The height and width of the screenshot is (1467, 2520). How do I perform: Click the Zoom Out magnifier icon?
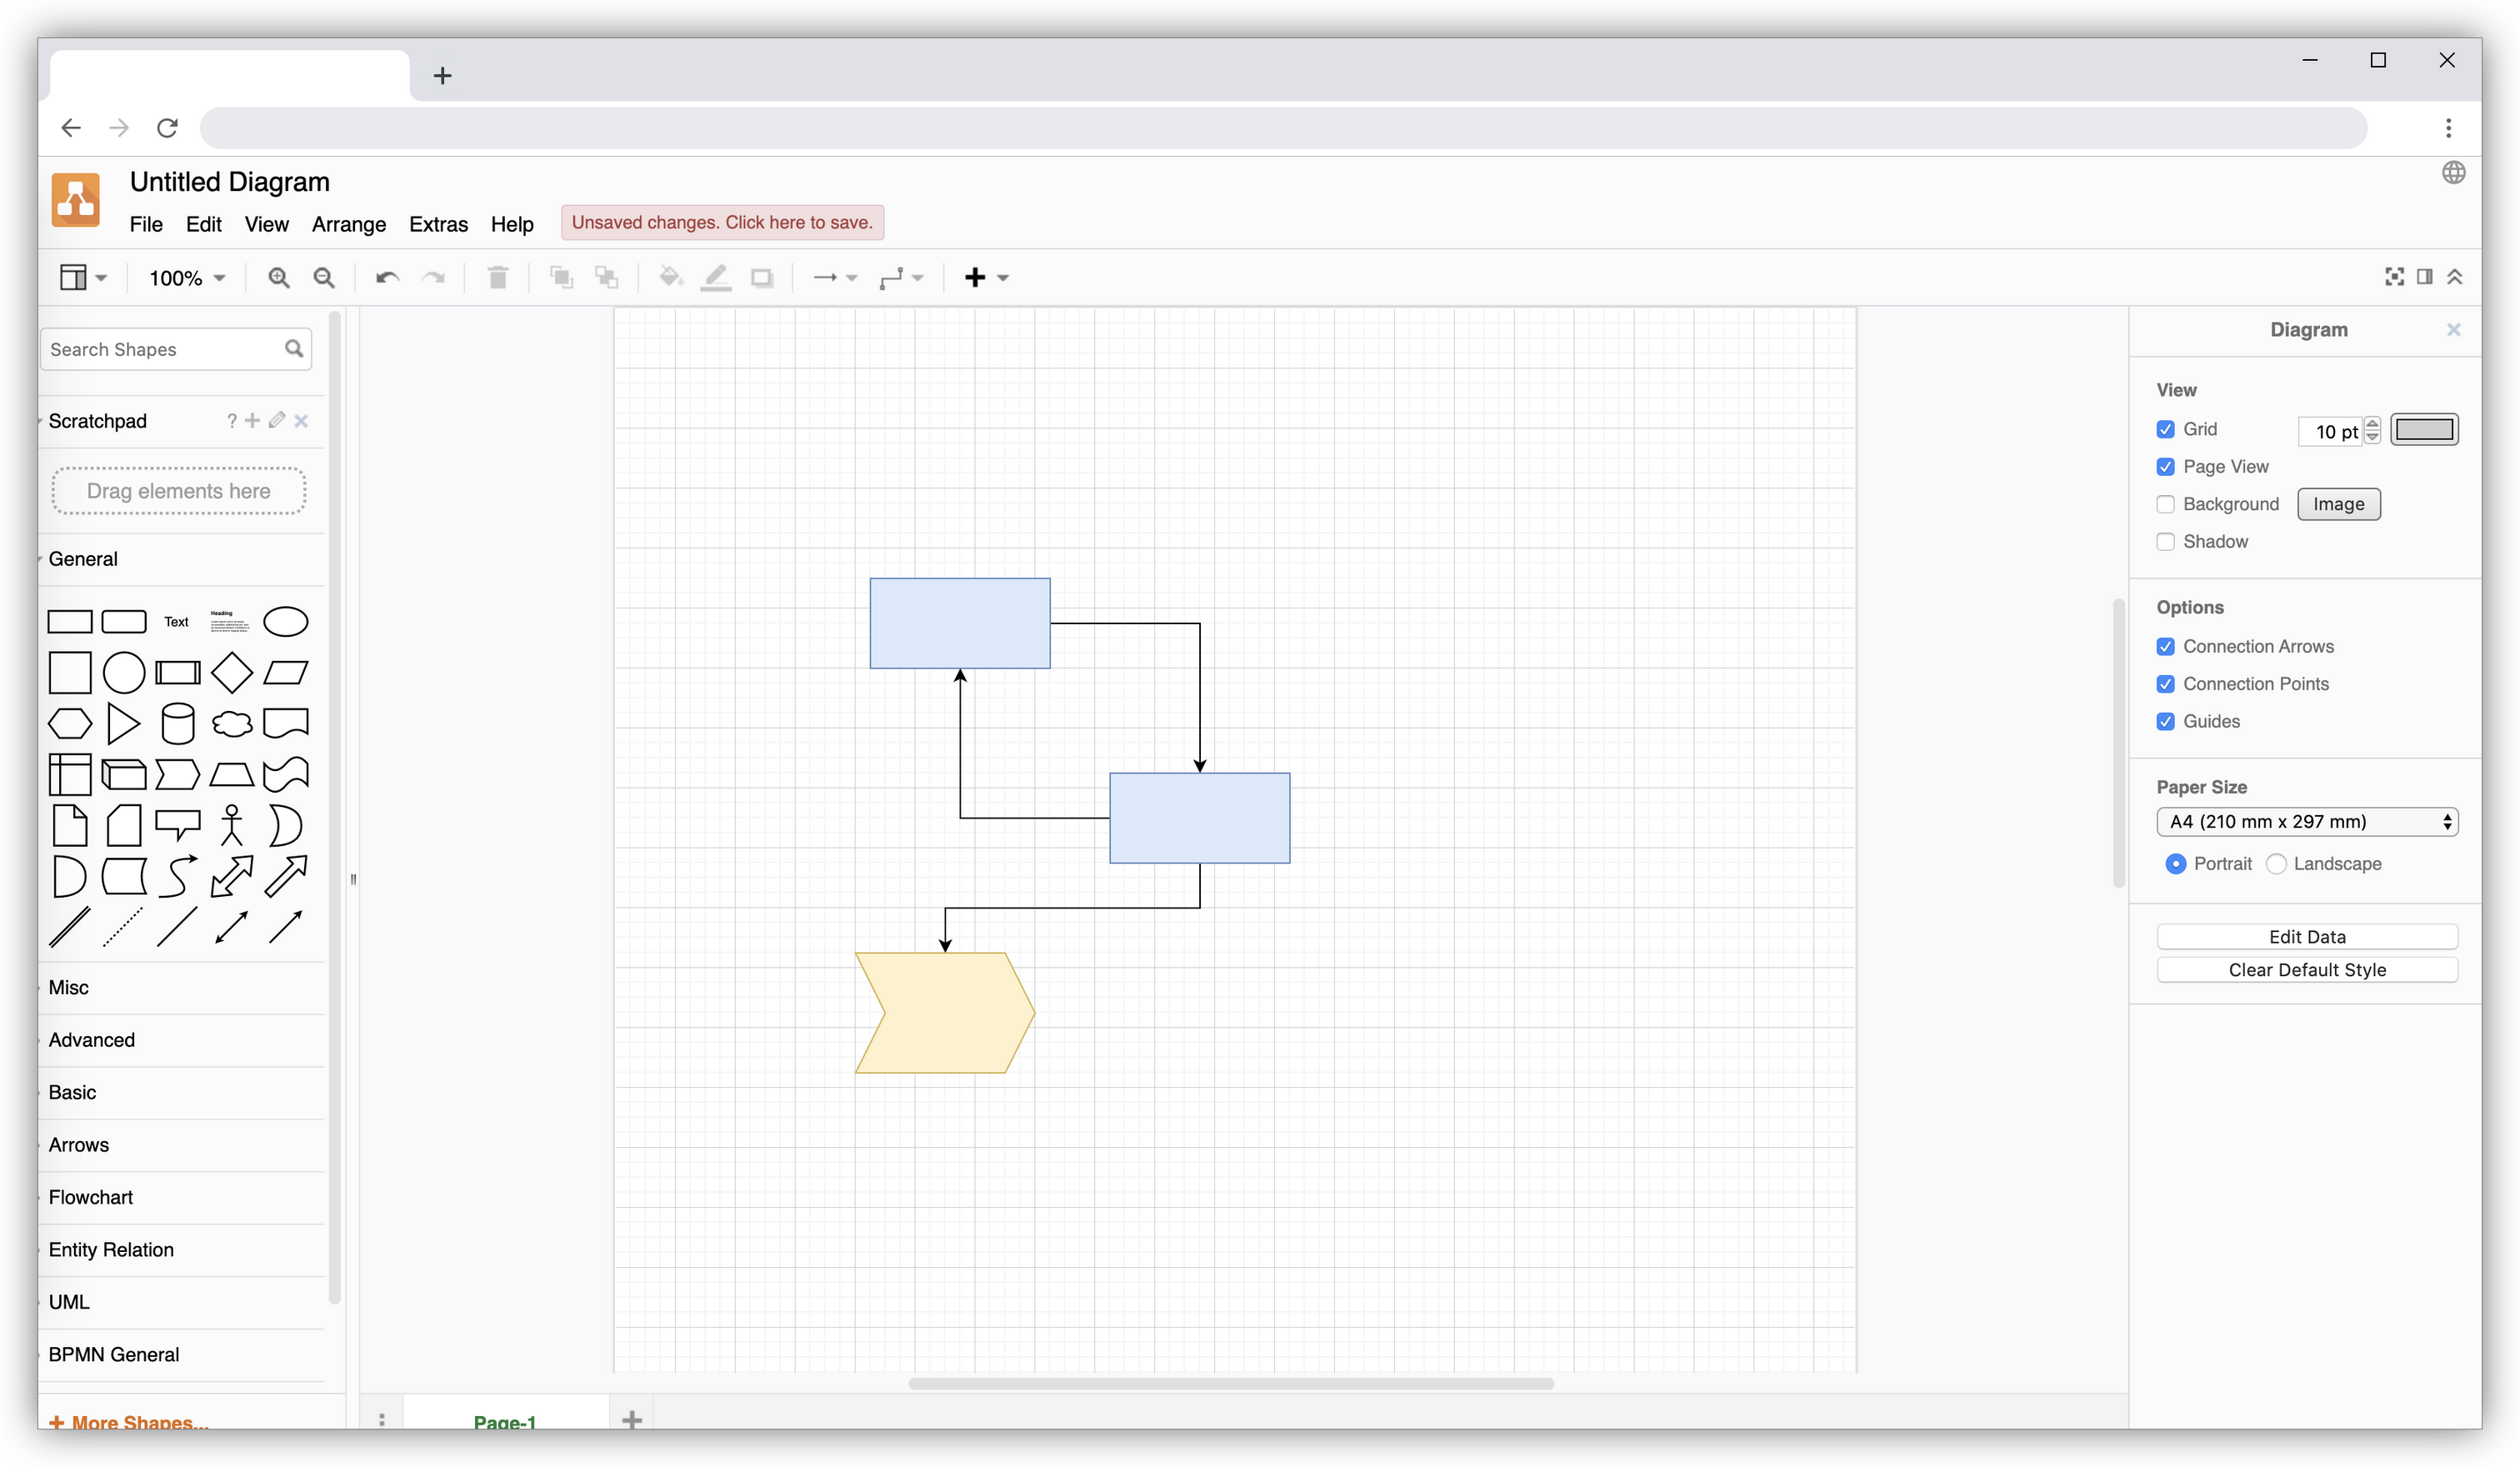324,278
